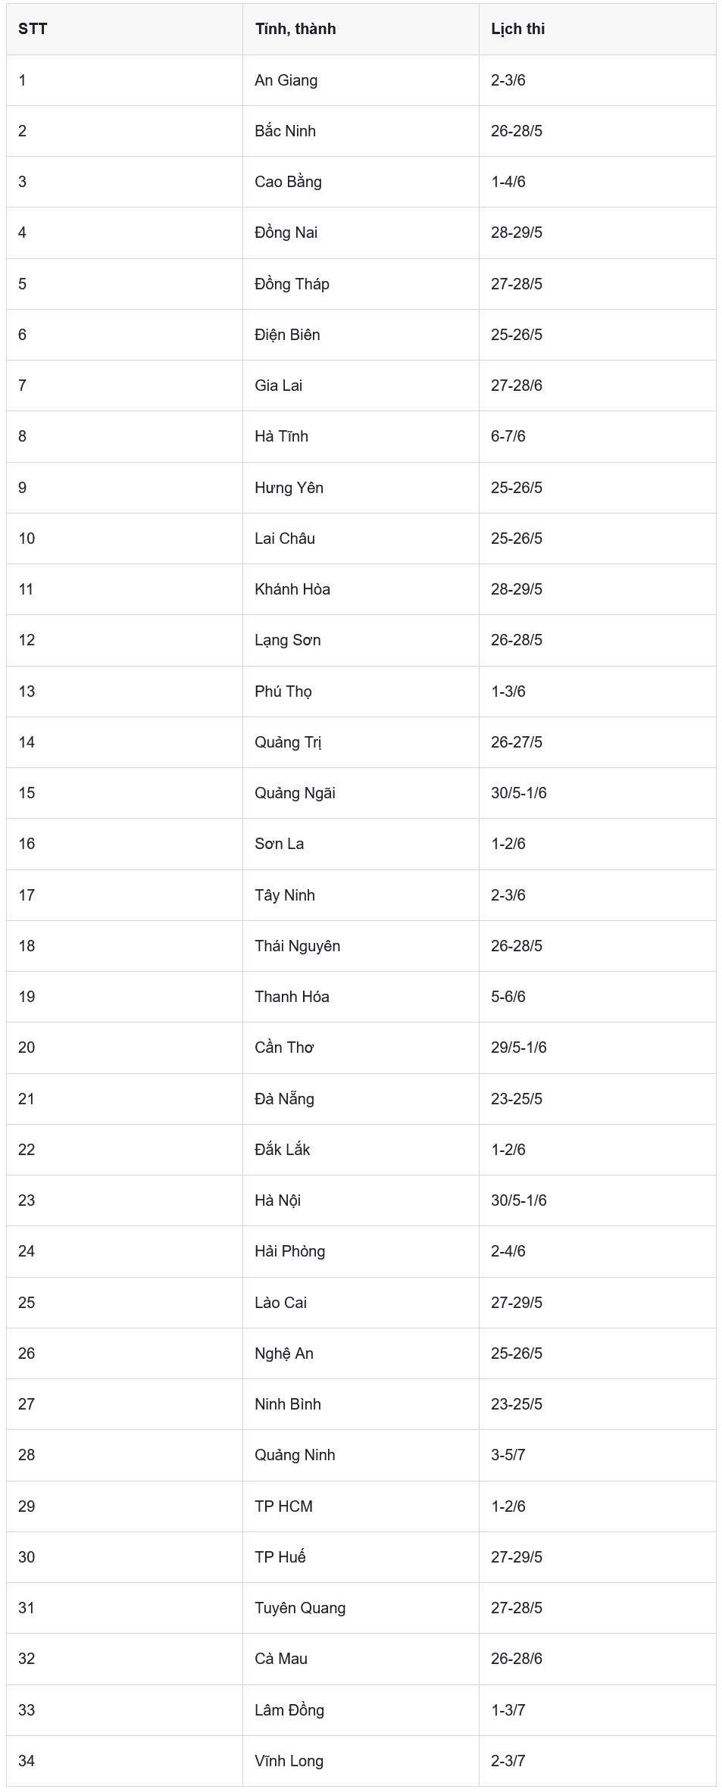Click the Khánh Hòa province cell
This screenshot has width=722, height=1792.
point(361,589)
